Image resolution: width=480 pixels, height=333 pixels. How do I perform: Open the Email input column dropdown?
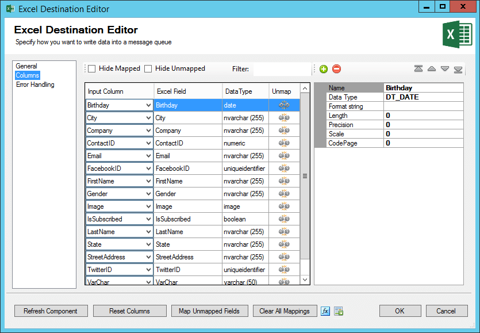[148, 156]
